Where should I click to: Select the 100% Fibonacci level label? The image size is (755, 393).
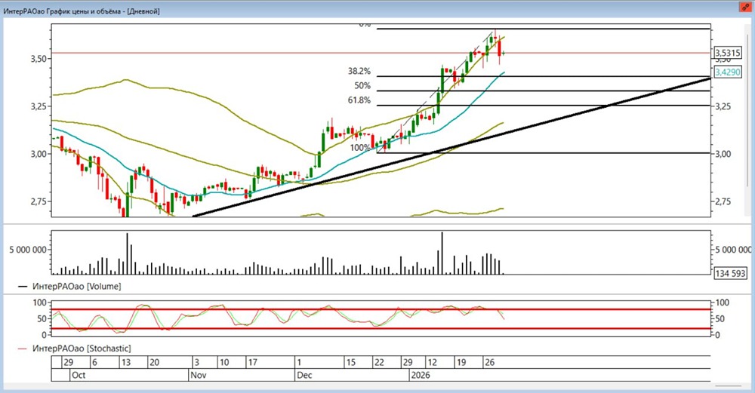tap(360, 148)
